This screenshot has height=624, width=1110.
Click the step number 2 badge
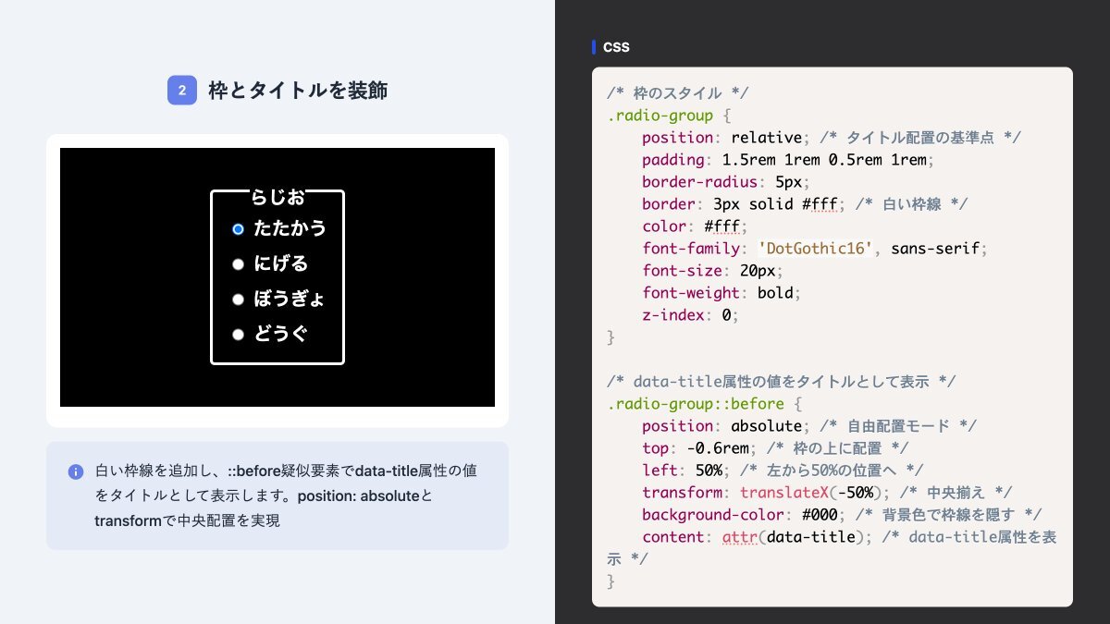(x=182, y=91)
